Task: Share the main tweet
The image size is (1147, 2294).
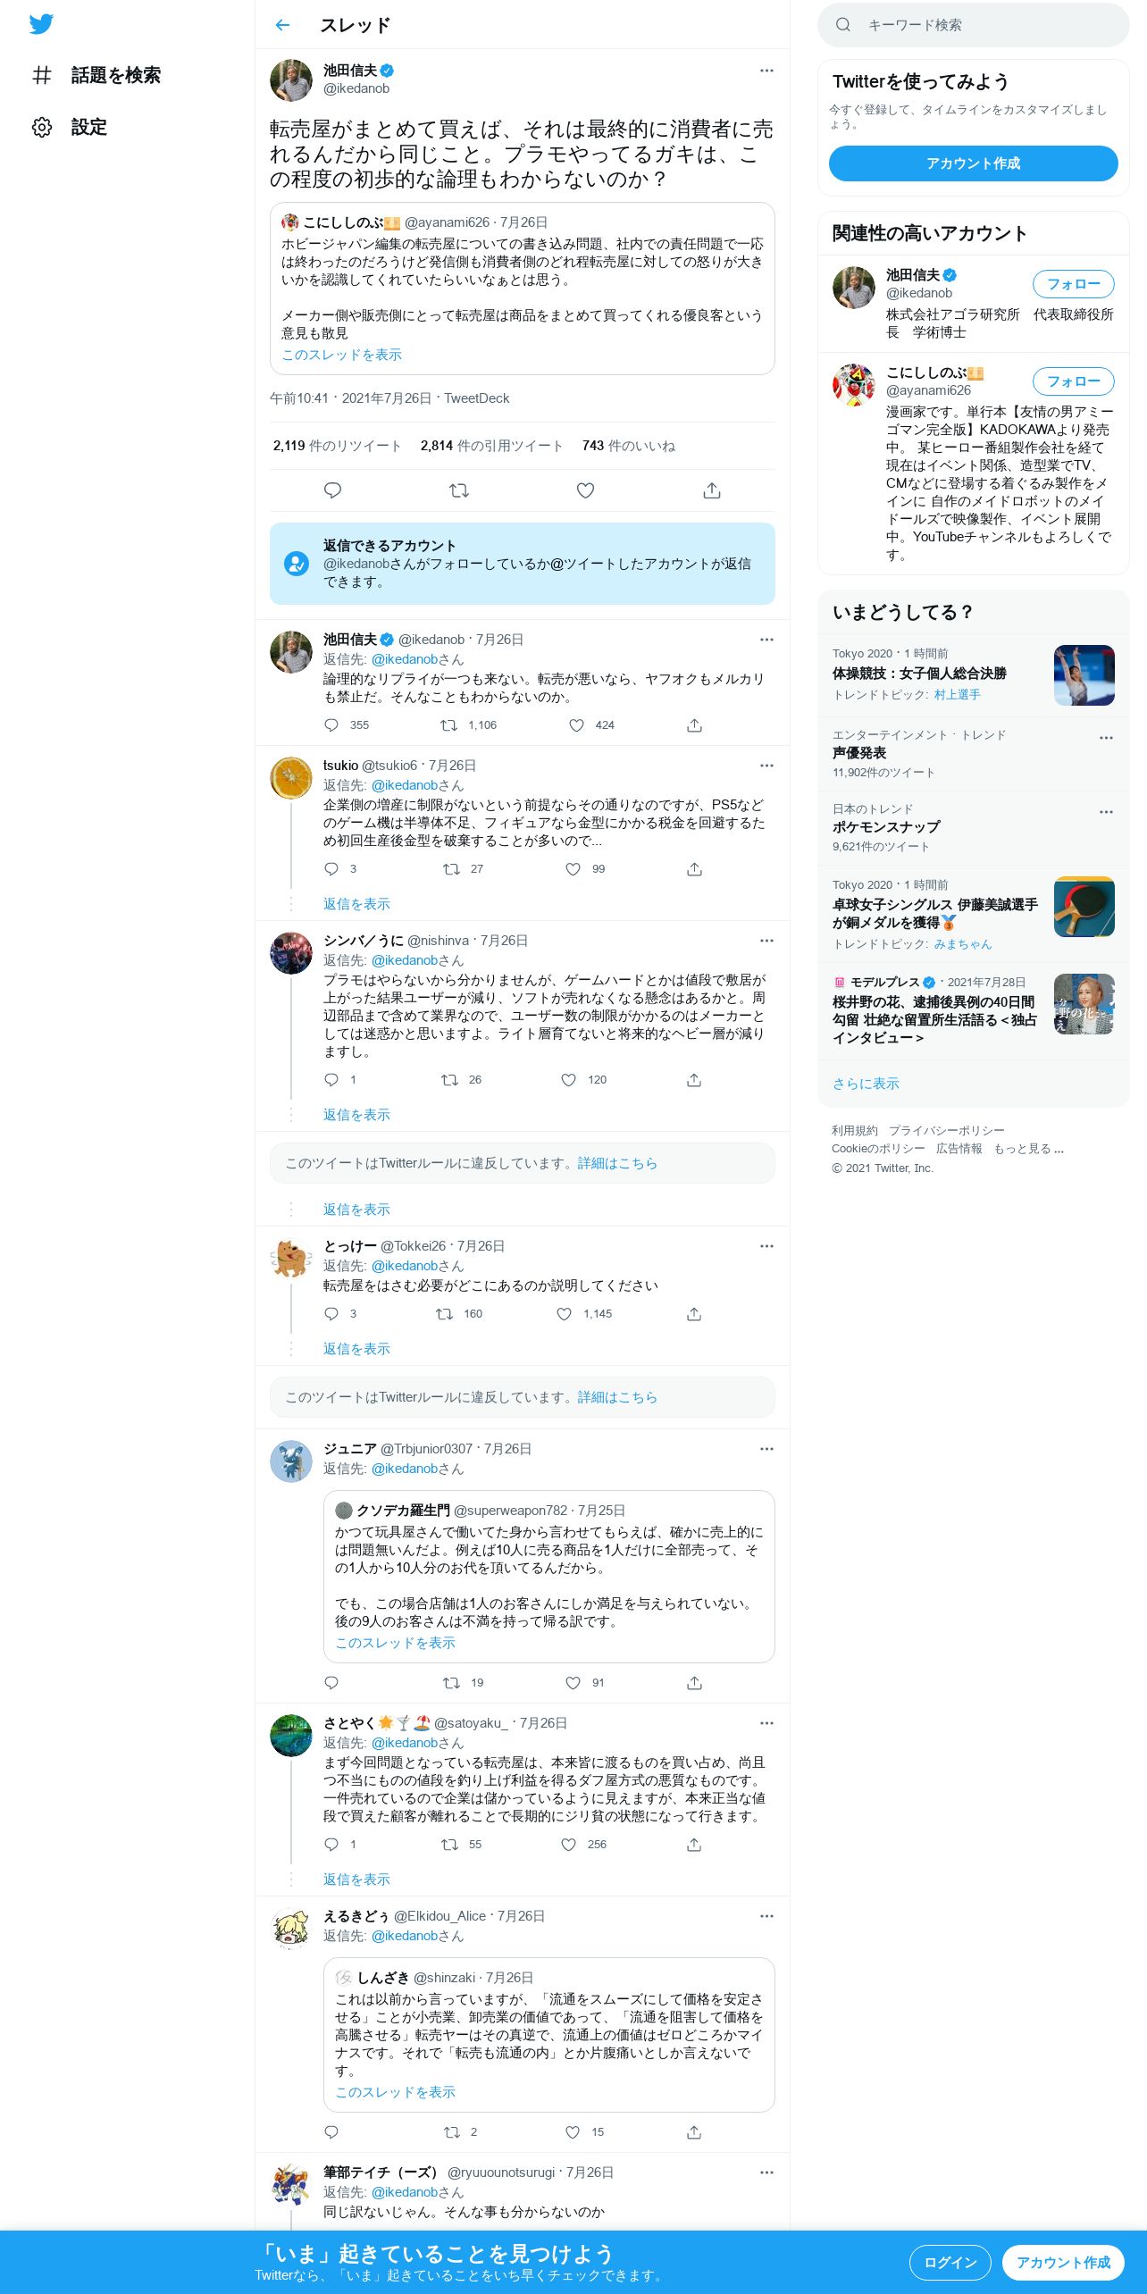Action: coord(712,490)
